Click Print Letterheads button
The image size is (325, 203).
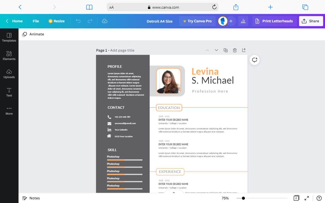point(274,21)
